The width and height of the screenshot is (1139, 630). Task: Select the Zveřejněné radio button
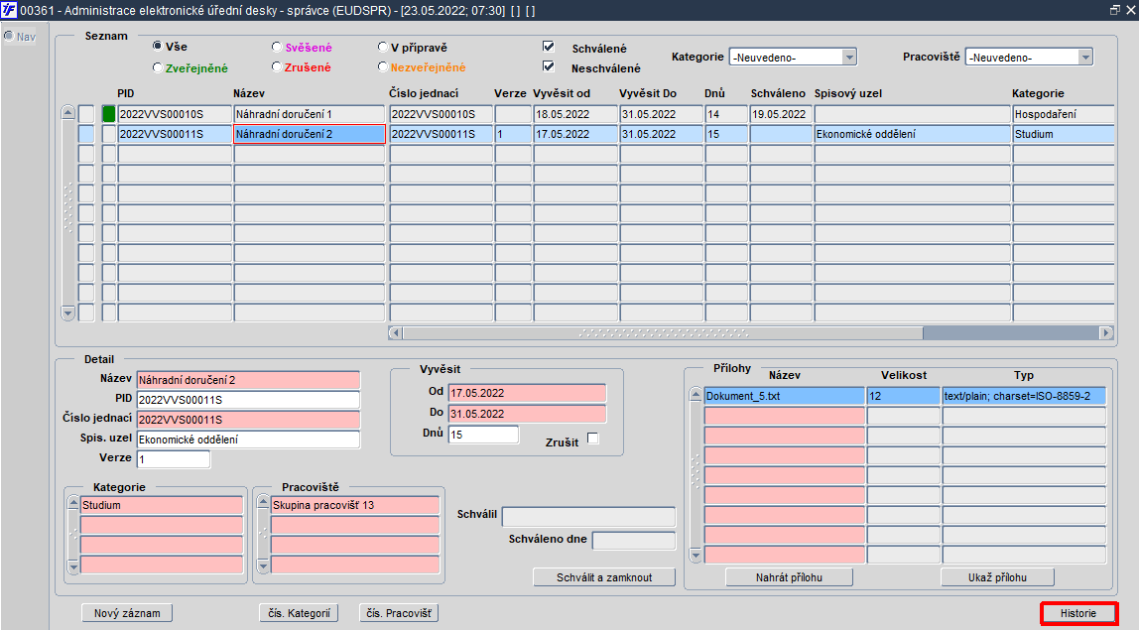click(x=158, y=67)
